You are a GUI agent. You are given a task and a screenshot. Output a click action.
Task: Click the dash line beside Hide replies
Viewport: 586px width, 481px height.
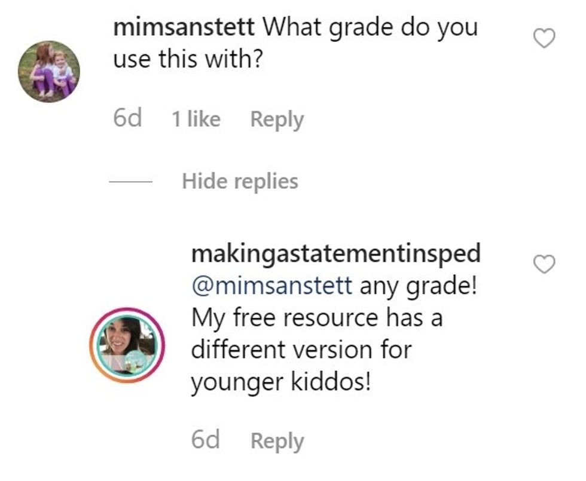130,181
